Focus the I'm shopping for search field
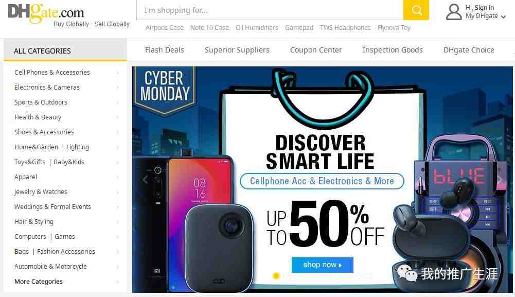The width and height of the screenshot is (515, 297). point(270,10)
